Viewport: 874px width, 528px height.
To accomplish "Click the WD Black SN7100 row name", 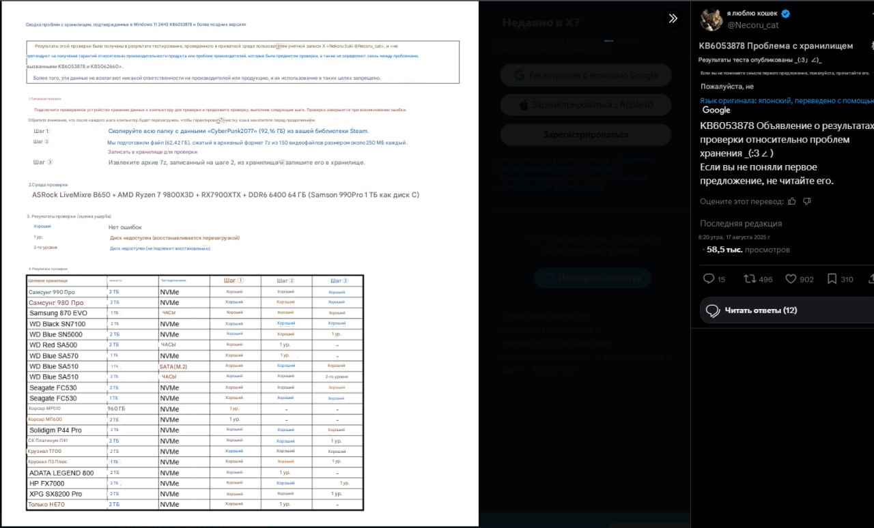I will [57, 324].
